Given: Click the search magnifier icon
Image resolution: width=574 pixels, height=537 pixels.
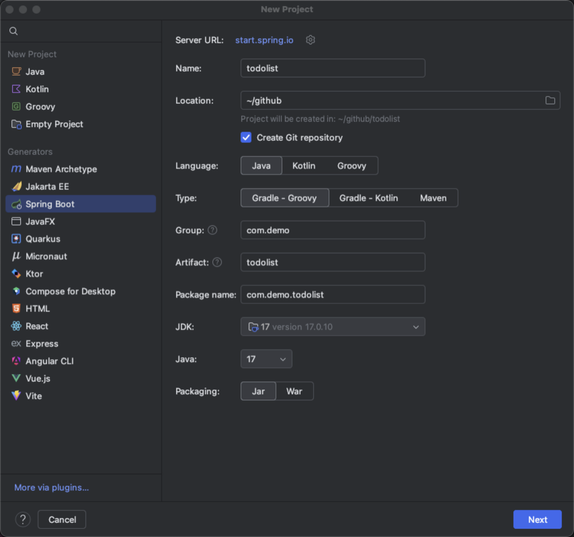Looking at the screenshot, I should tap(13, 31).
